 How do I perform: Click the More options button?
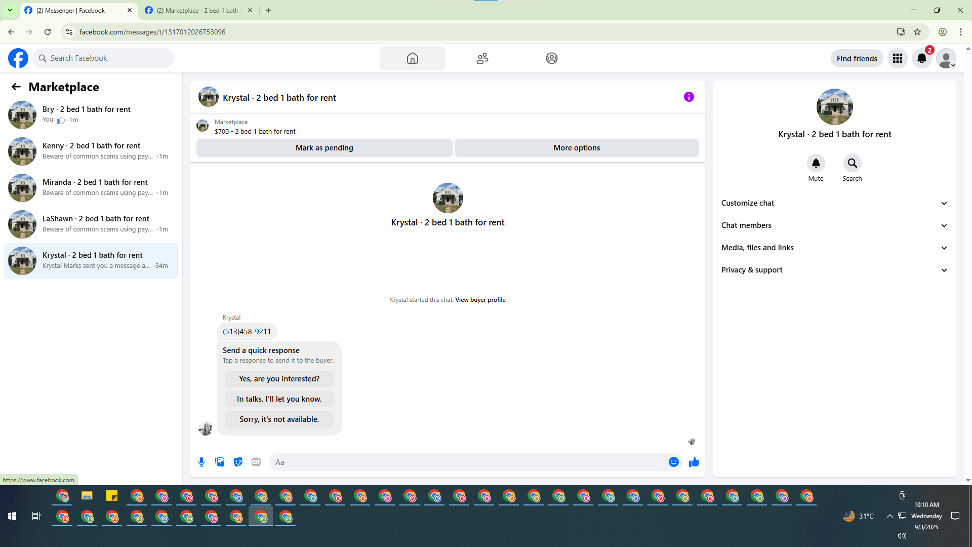(577, 148)
